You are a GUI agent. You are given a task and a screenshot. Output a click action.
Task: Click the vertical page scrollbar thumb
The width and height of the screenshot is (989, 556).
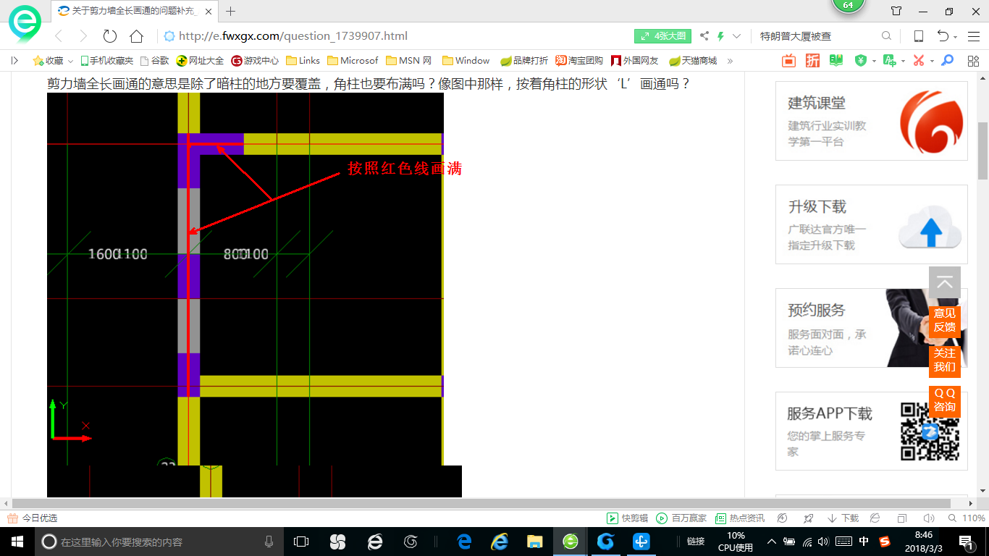coord(982,151)
